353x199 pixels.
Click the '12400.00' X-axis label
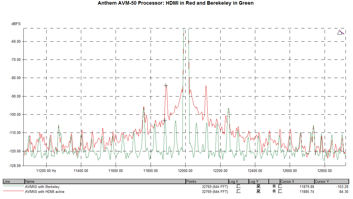[255, 171]
